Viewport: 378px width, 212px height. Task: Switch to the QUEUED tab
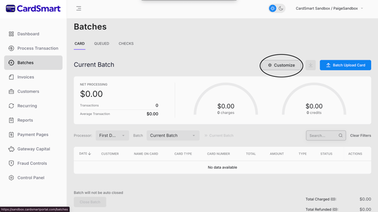(102, 43)
